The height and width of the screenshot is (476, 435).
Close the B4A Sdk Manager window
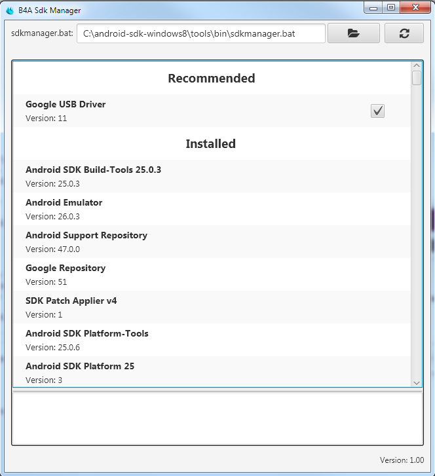[x=415, y=8]
